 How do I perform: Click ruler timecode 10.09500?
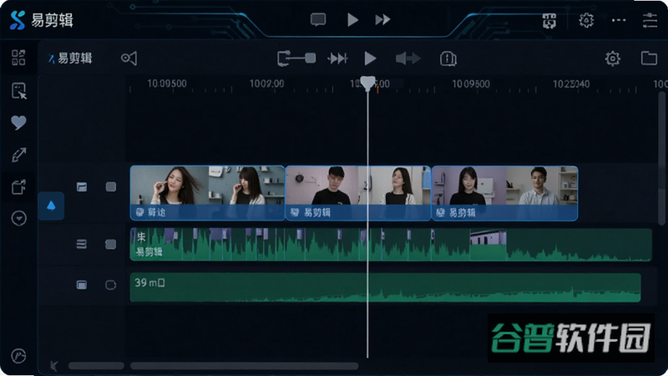(x=167, y=84)
